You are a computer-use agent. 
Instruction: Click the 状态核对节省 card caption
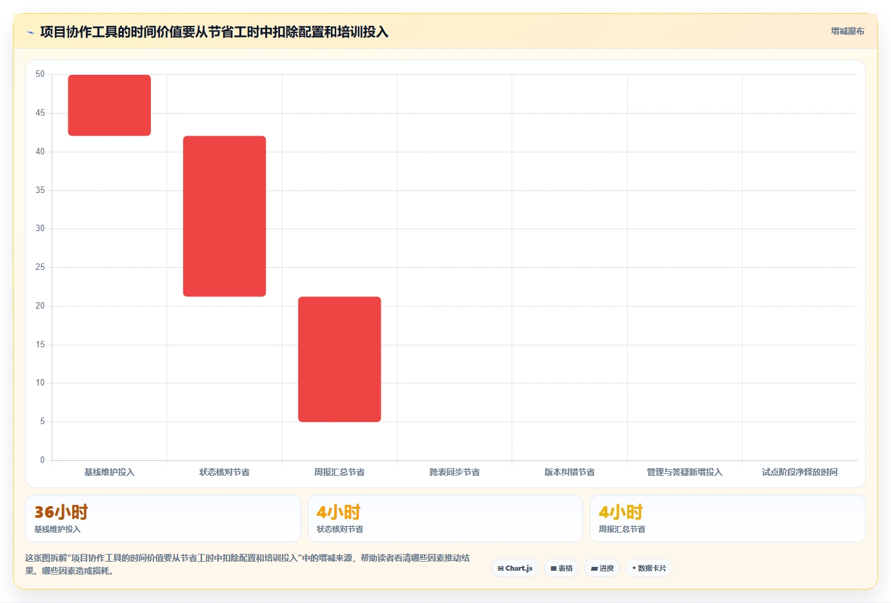tap(340, 529)
